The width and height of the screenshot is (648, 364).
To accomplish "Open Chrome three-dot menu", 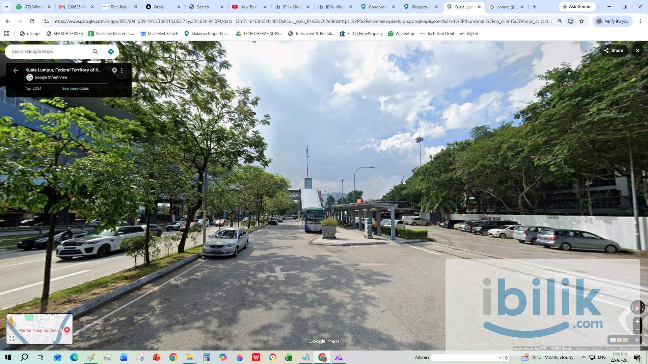I will [x=640, y=21].
